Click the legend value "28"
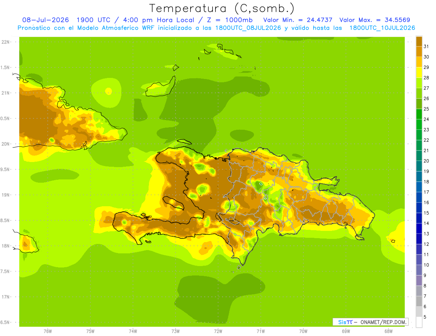This screenshot has width=436, height=336. [426, 78]
